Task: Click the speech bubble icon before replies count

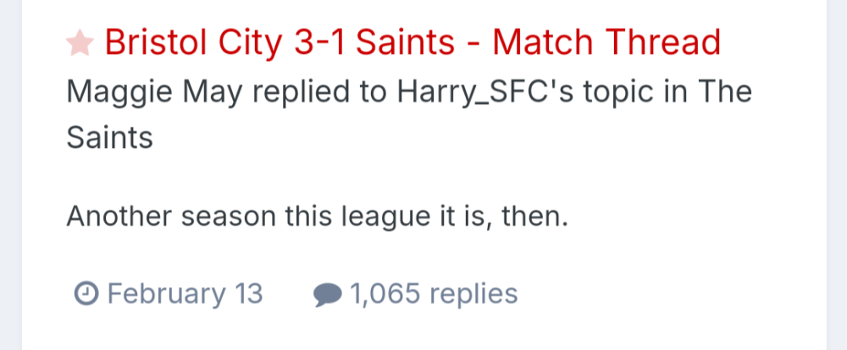Action: [327, 294]
